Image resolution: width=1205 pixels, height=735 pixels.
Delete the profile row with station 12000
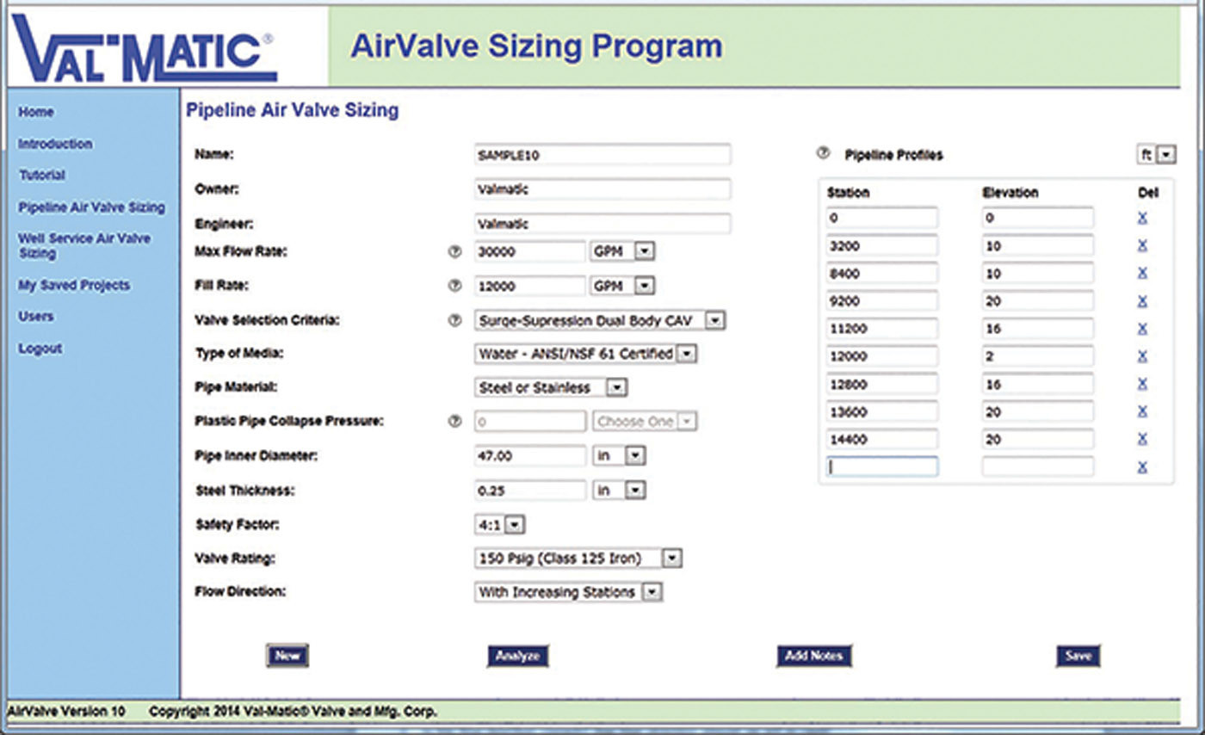pos(1142,356)
